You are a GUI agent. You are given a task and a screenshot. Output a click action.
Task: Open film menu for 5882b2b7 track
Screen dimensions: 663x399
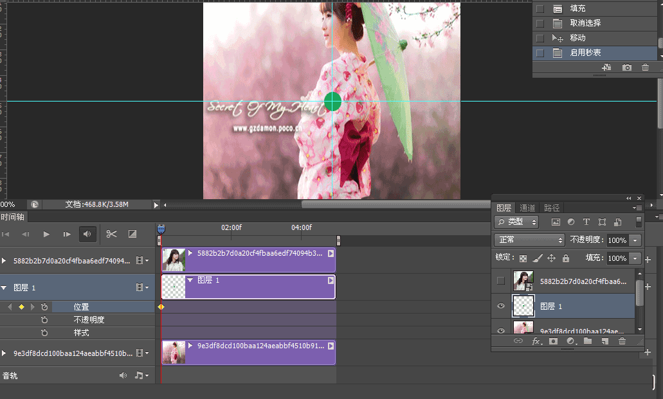[142, 261]
